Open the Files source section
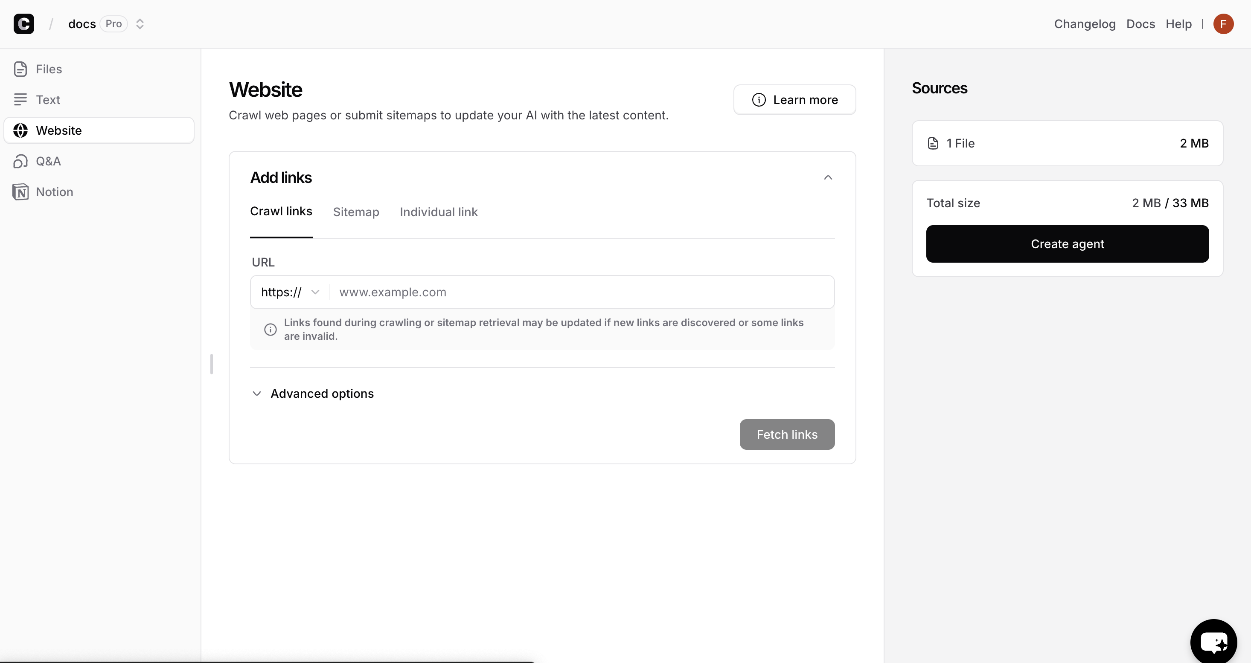The image size is (1251, 663). [x=49, y=69]
